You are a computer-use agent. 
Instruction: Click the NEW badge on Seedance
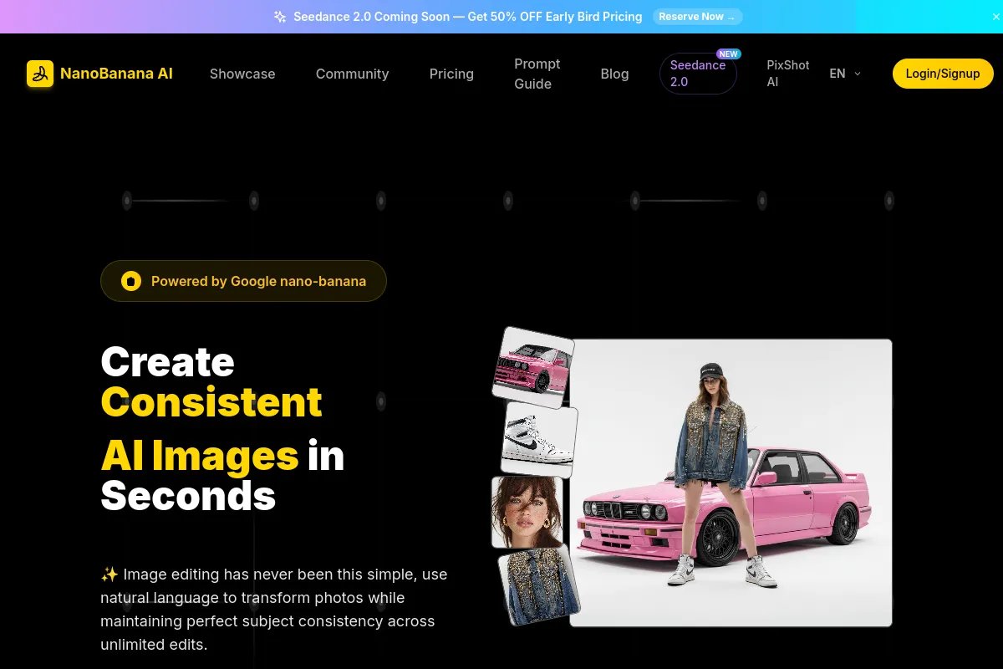(728, 54)
